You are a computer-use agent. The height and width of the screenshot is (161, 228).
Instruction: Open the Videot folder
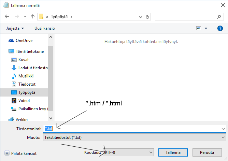[24, 101]
